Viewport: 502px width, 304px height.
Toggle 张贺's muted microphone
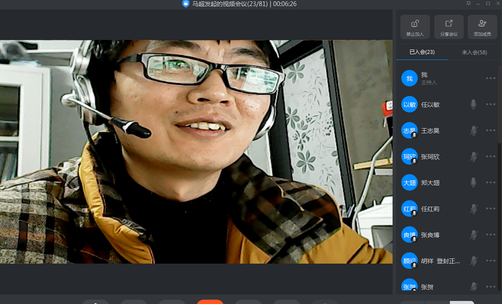[x=473, y=286]
